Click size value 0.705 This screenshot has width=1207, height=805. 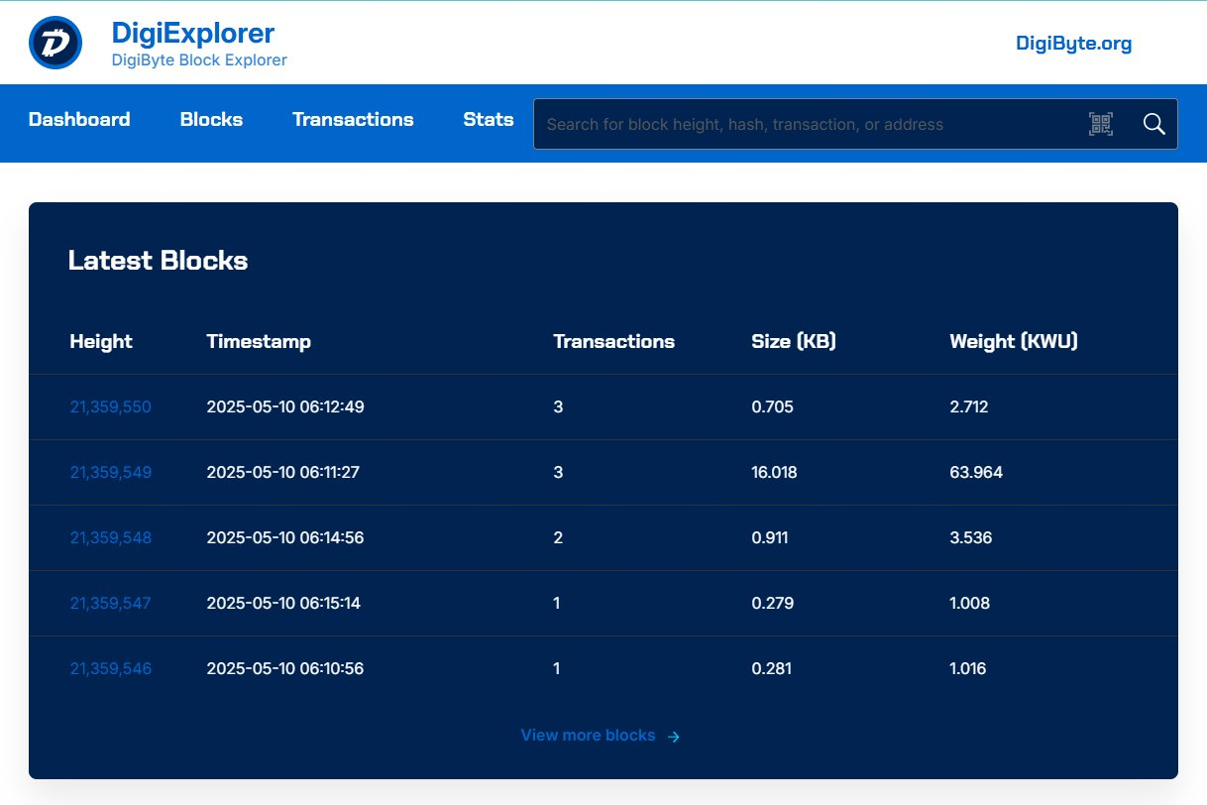(772, 406)
